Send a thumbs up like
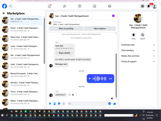The height and width of the screenshot is (121, 161). pyautogui.click(x=115, y=104)
